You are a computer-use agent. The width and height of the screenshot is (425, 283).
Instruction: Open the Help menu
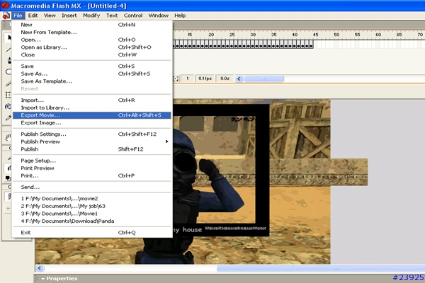tap(180, 16)
